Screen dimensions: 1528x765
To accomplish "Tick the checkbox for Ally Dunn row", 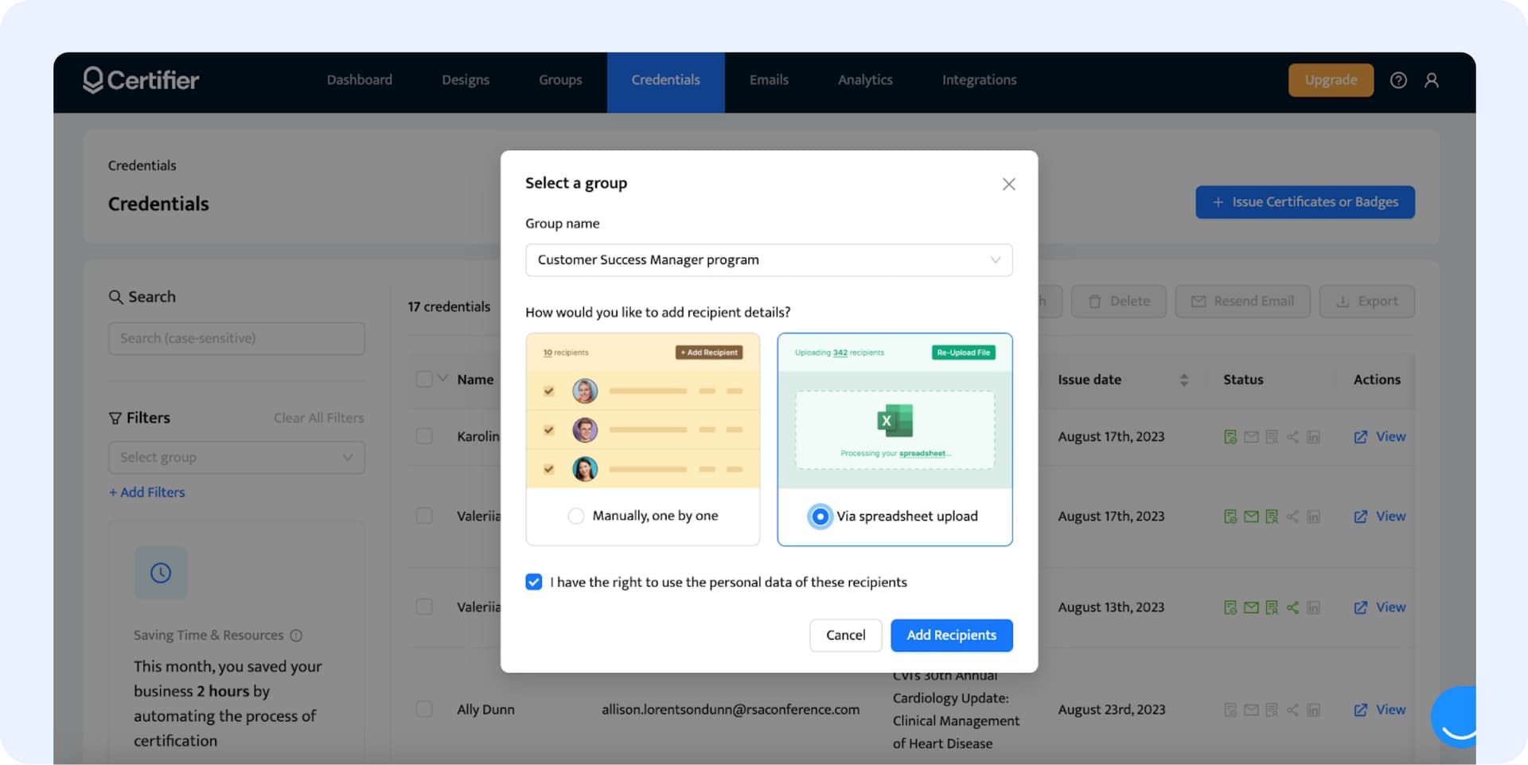I will (424, 709).
